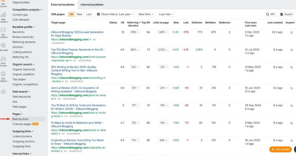Open Site Audit in the left rail
296x156 pixels.
[x=3, y=47]
